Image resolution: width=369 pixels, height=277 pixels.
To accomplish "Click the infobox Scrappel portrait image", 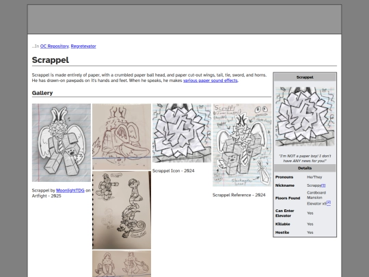I will point(305,116).
